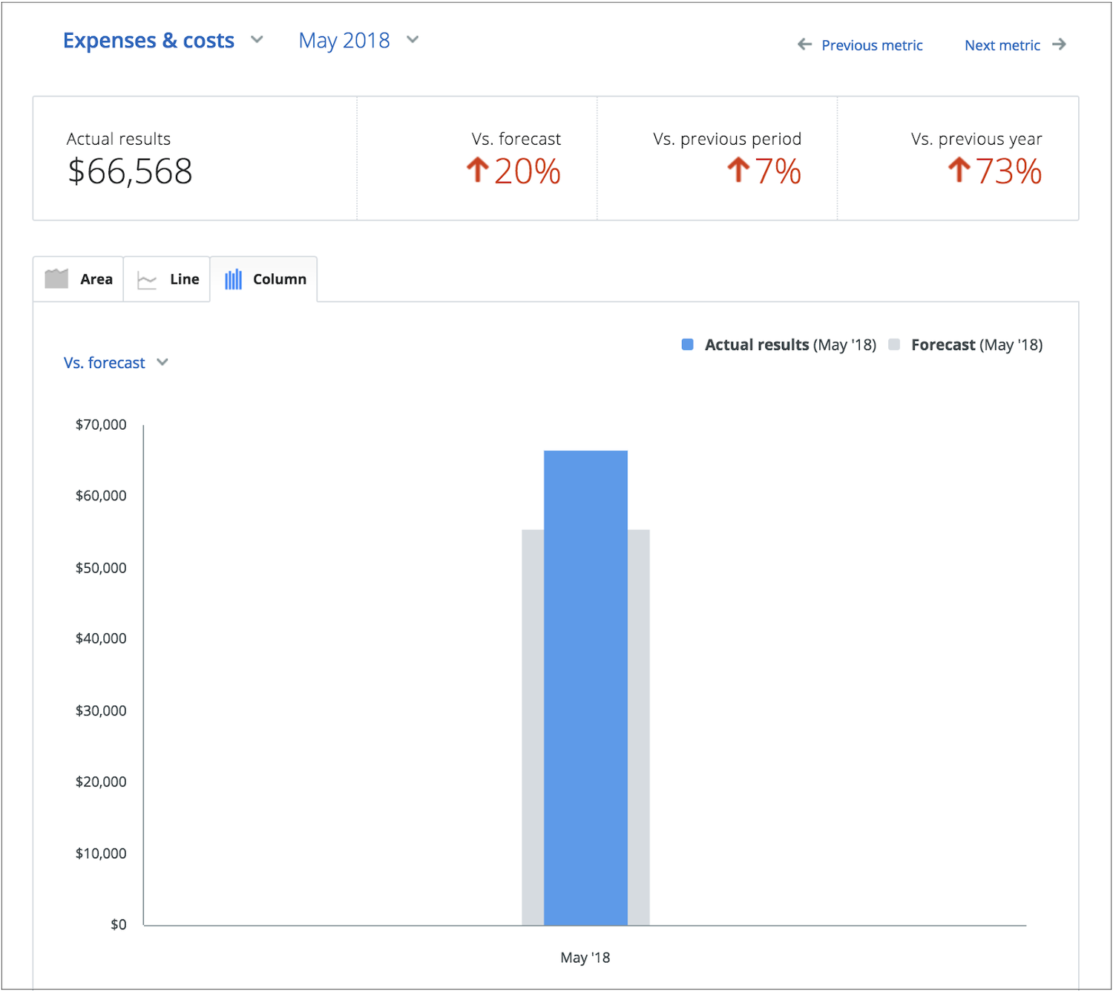Click the red up arrow next to 73%

[959, 170]
